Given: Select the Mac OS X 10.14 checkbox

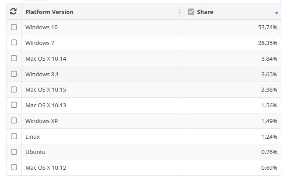Looking at the screenshot, I should click(x=14, y=58).
